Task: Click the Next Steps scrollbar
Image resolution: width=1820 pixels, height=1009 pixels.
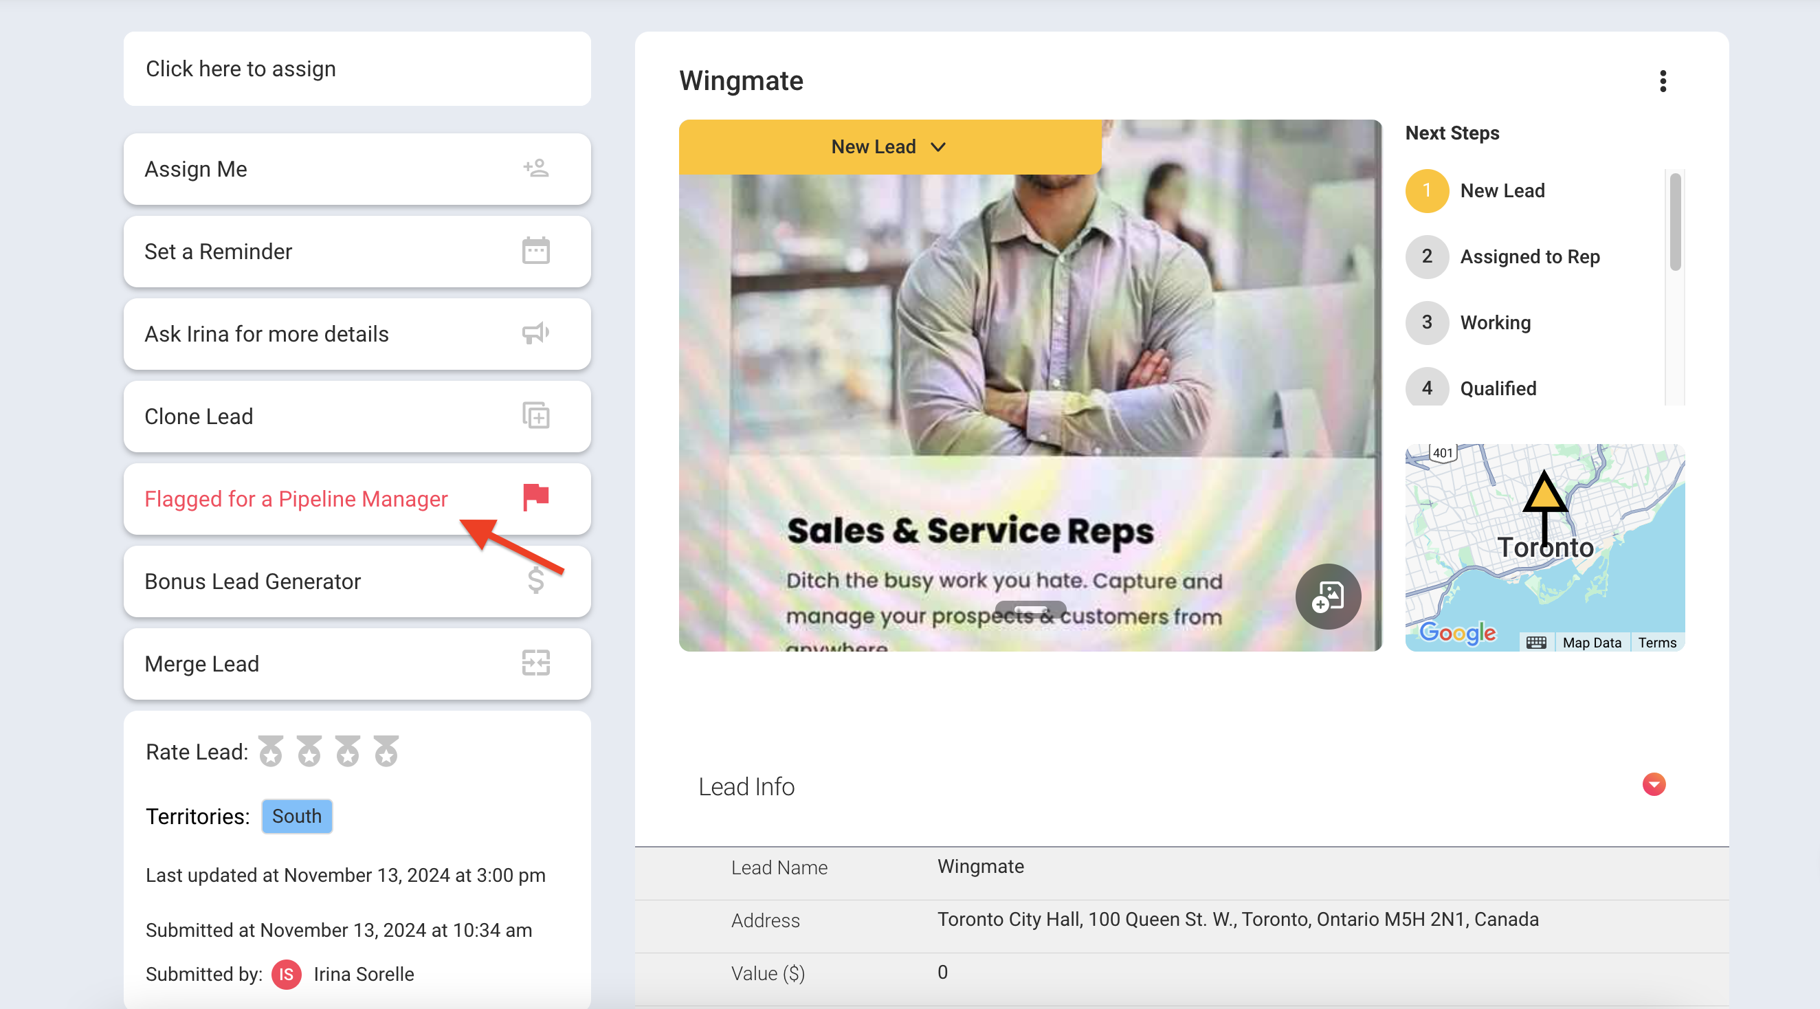Action: coord(1674,222)
